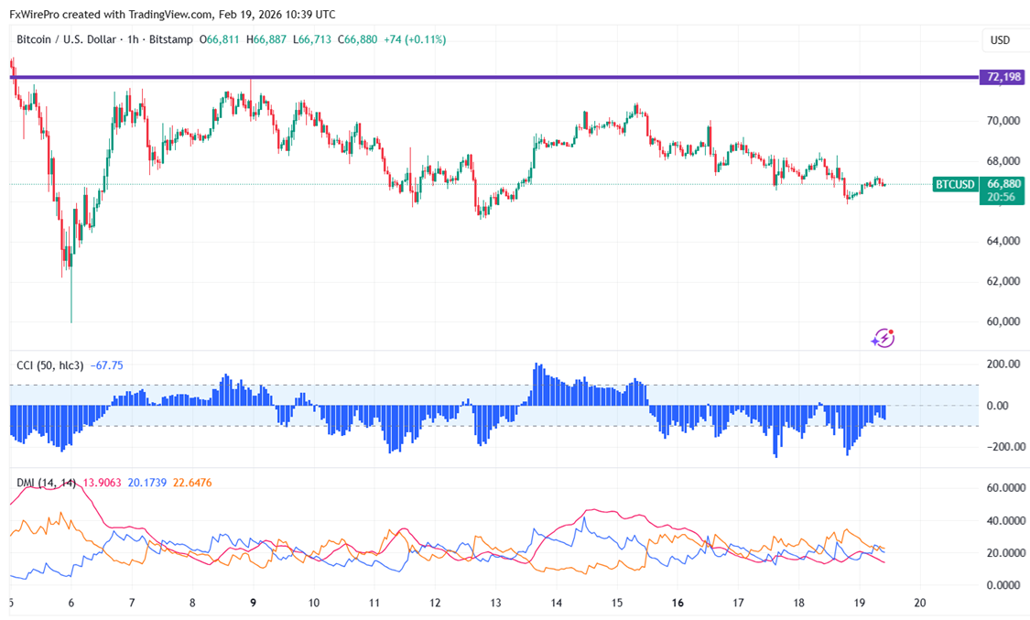1030x620 pixels.
Task: Click 200.00 on the CCI axis
Action: 1004,364
